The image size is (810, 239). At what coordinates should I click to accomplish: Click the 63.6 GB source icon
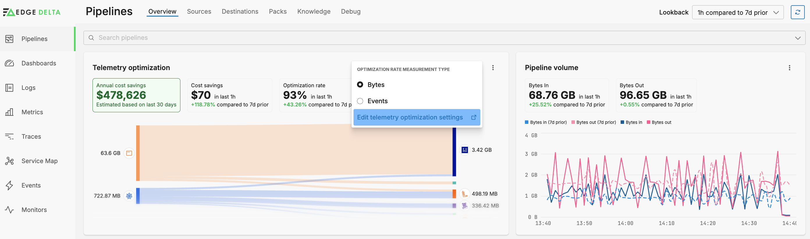click(129, 153)
